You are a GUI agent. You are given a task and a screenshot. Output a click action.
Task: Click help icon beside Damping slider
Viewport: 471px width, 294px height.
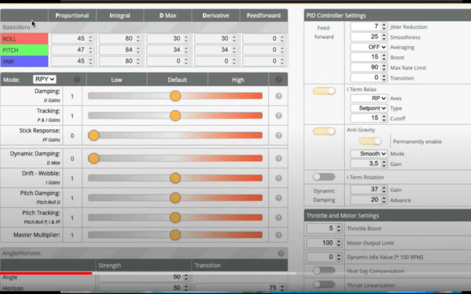pos(279,96)
